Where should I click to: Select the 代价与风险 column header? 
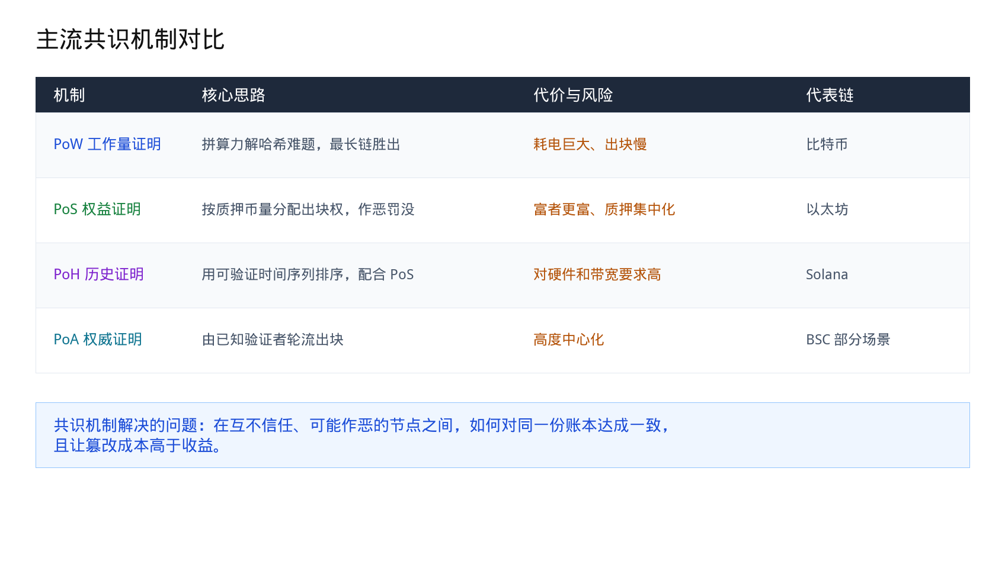[573, 95]
